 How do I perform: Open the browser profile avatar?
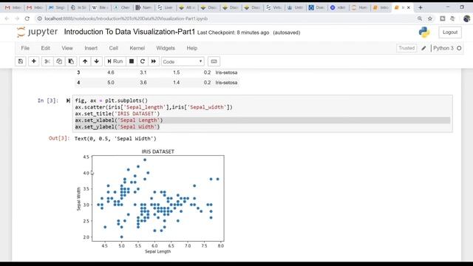(x=466, y=18)
